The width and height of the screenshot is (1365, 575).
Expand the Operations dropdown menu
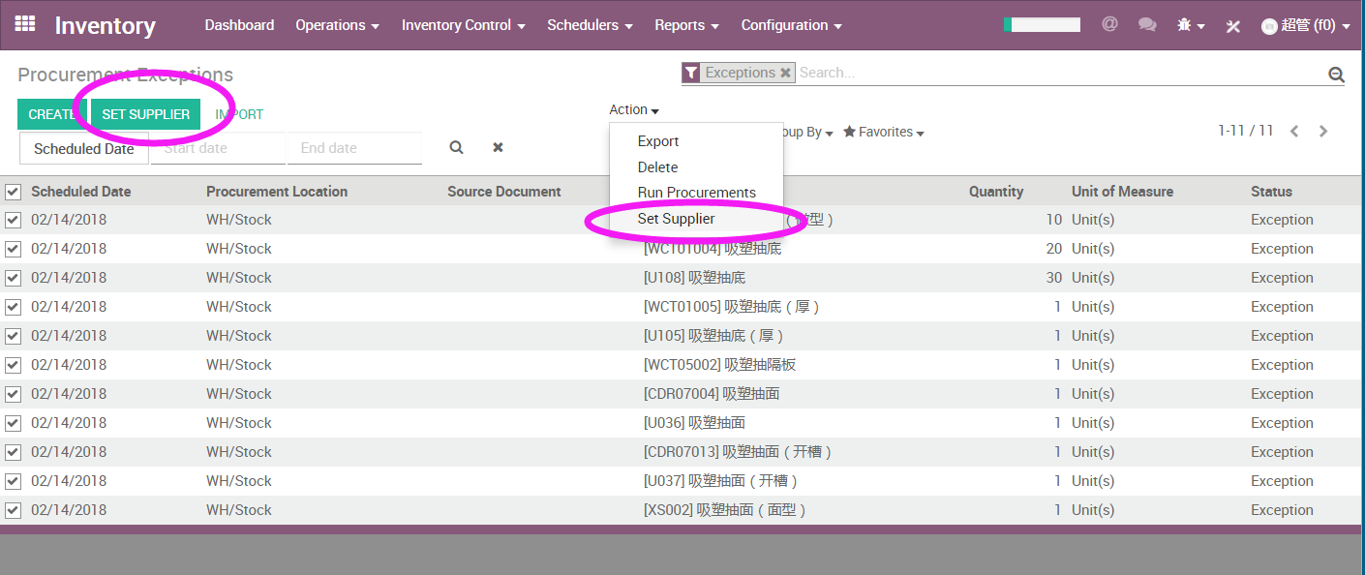(337, 25)
